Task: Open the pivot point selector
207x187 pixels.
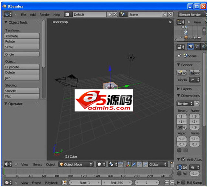Action: [113, 164]
